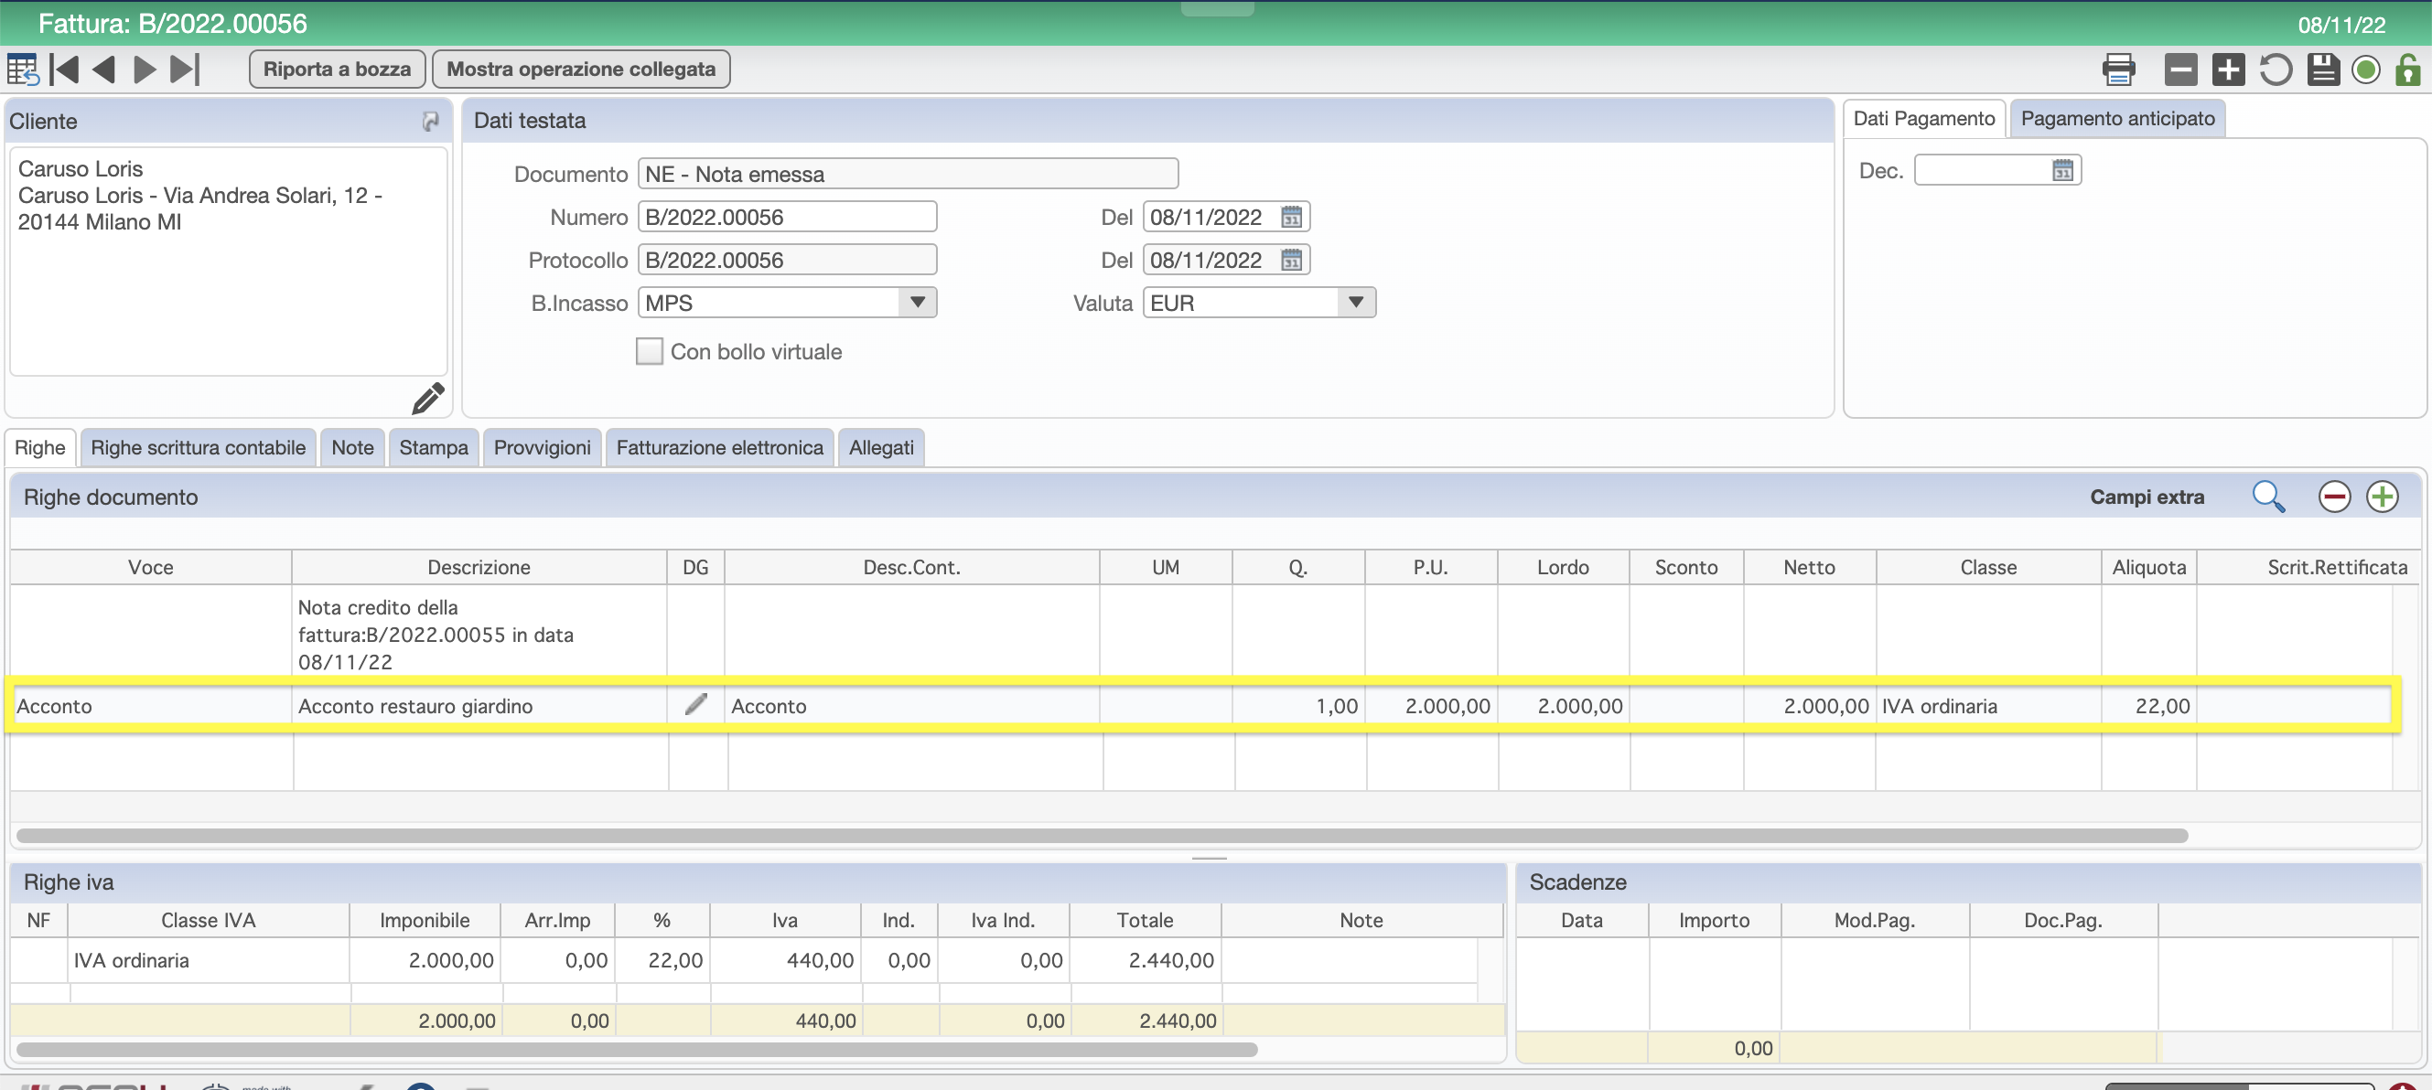Click the Protocollo field
The height and width of the screenshot is (1090, 2432).
(x=787, y=260)
